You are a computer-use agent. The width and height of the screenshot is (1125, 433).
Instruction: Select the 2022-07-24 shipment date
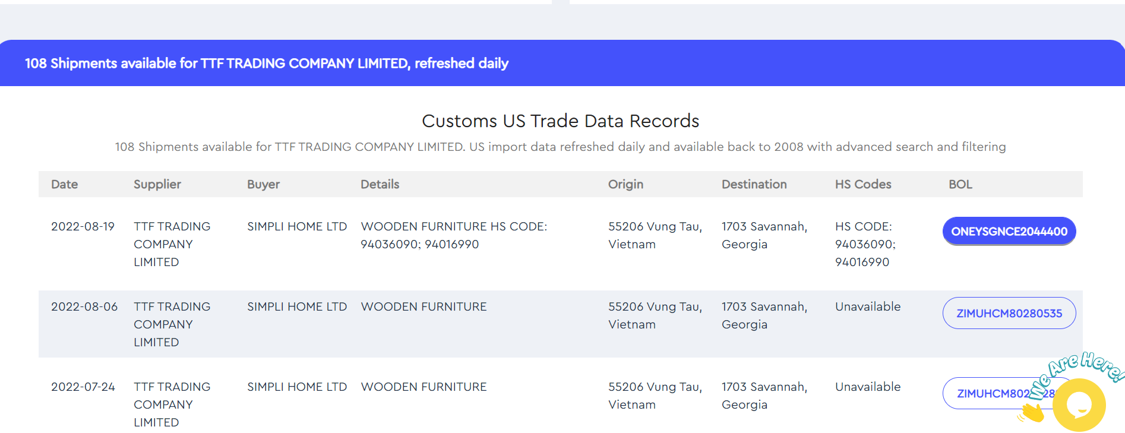point(83,387)
